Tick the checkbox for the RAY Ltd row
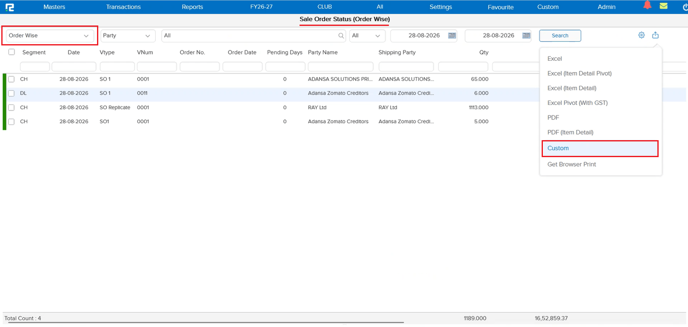The height and width of the screenshot is (327, 688). pyautogui.click(x=11, y=107)
